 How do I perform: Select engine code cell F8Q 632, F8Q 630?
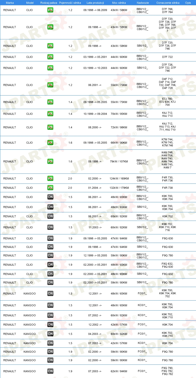(x=167, y=265)
